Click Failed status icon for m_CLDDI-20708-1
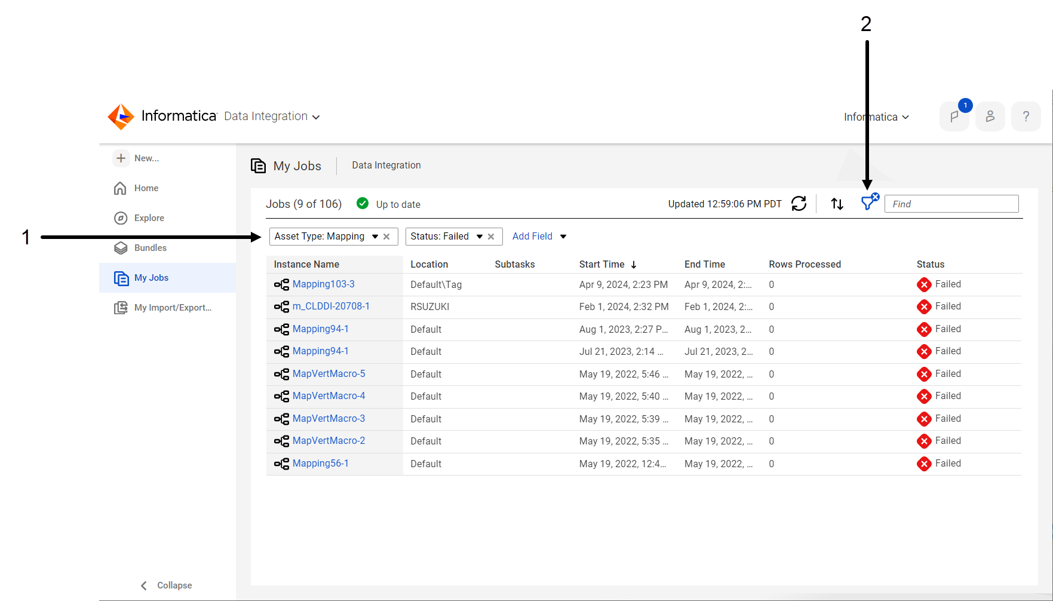 (x=924, y=307)
